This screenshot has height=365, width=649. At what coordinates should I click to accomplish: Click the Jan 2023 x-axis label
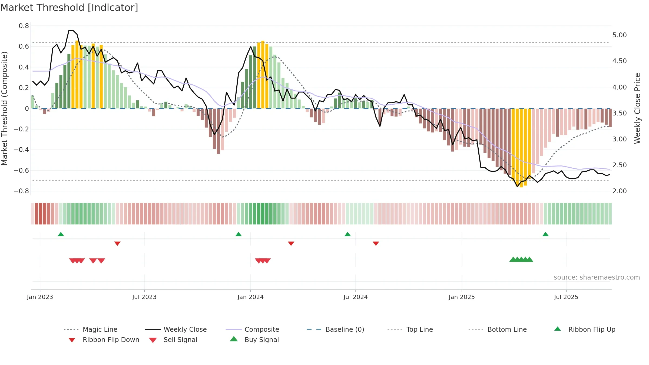(40, 297)
